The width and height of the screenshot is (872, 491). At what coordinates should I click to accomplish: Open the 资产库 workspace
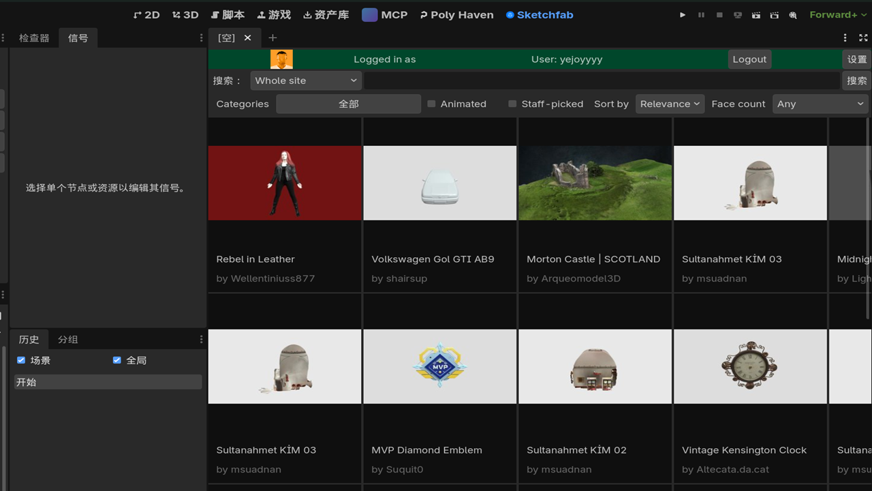pos(326,15)
